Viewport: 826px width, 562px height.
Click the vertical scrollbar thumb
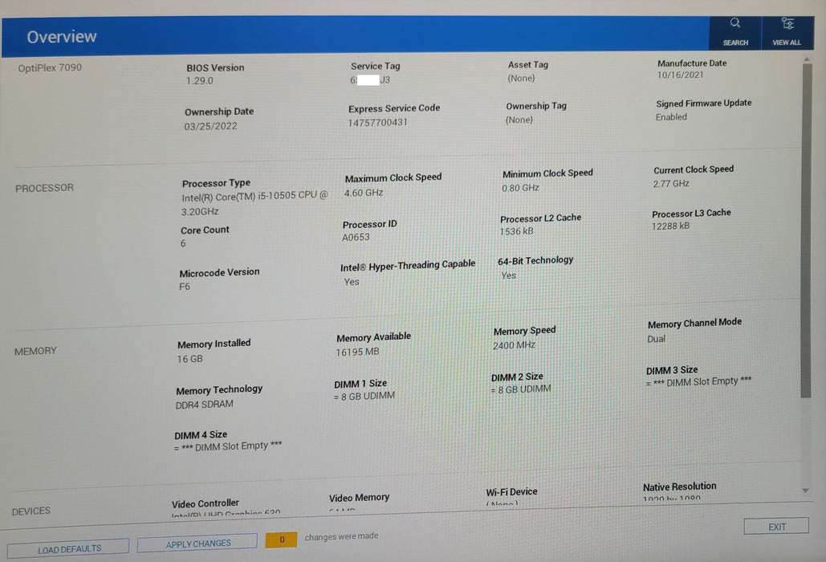click(806, 230)
